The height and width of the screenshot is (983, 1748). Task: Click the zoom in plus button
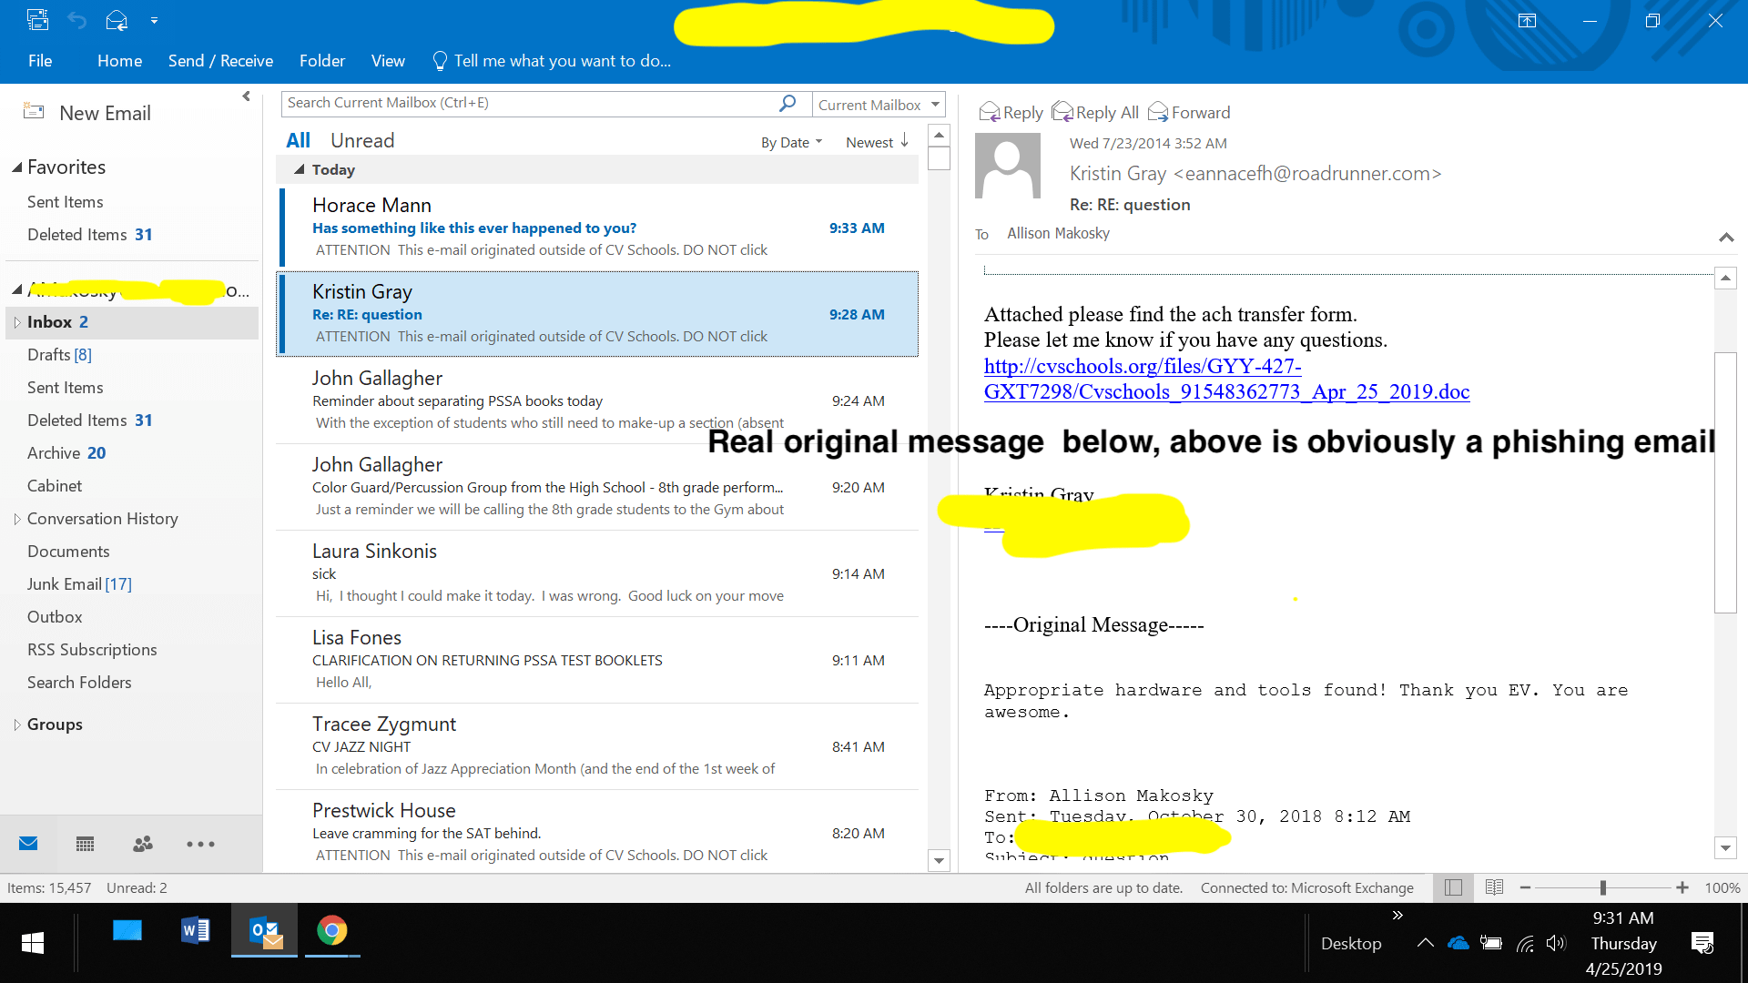tap(1682, 887)
